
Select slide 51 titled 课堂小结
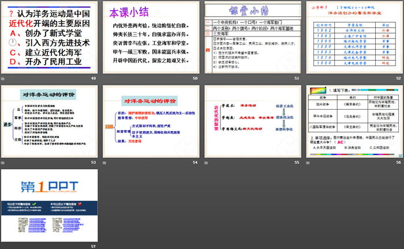click(252, 37)
